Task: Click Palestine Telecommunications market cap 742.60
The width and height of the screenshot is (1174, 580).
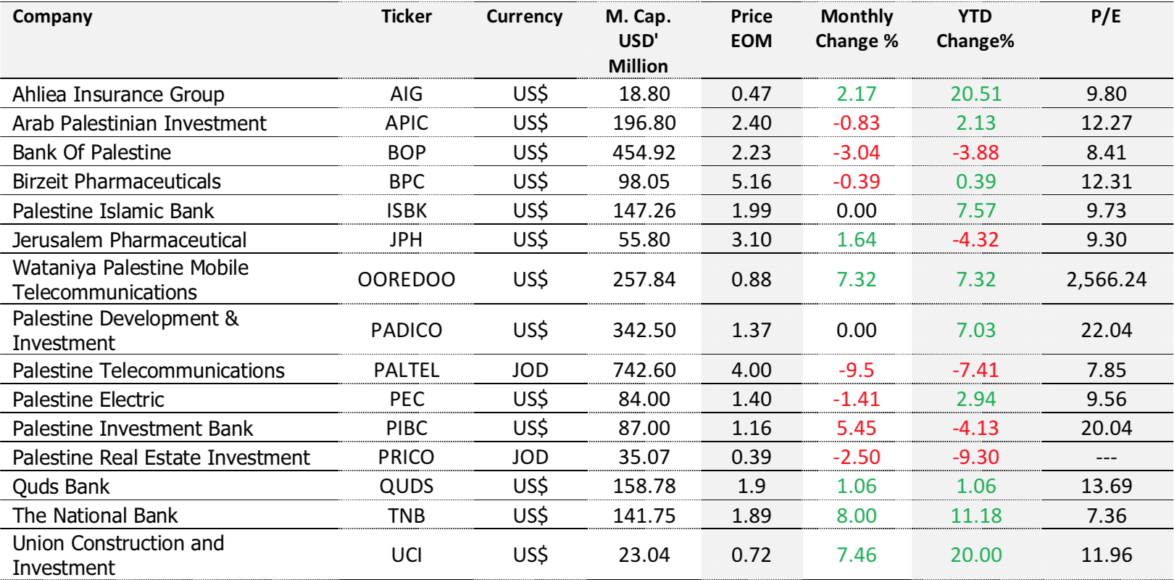Action: [644, 370]
